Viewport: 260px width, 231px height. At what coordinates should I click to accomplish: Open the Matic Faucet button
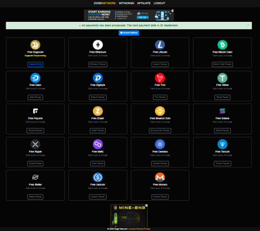point(98,163)
